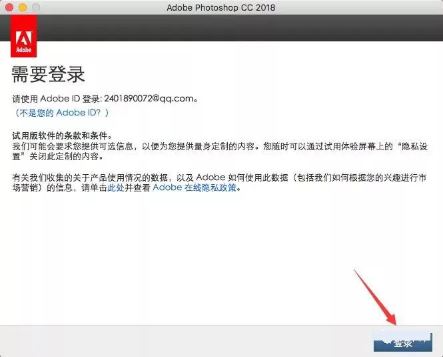Viewport: 443px width, 357px height.
Task: Click the red Adobe logo
Action: (x=24, y=36)
